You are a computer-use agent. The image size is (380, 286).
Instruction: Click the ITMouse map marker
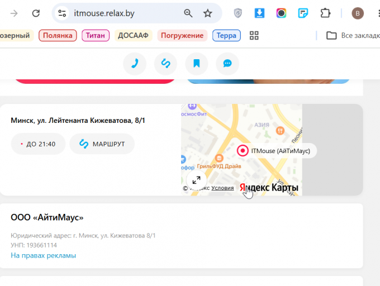point(243,151)
